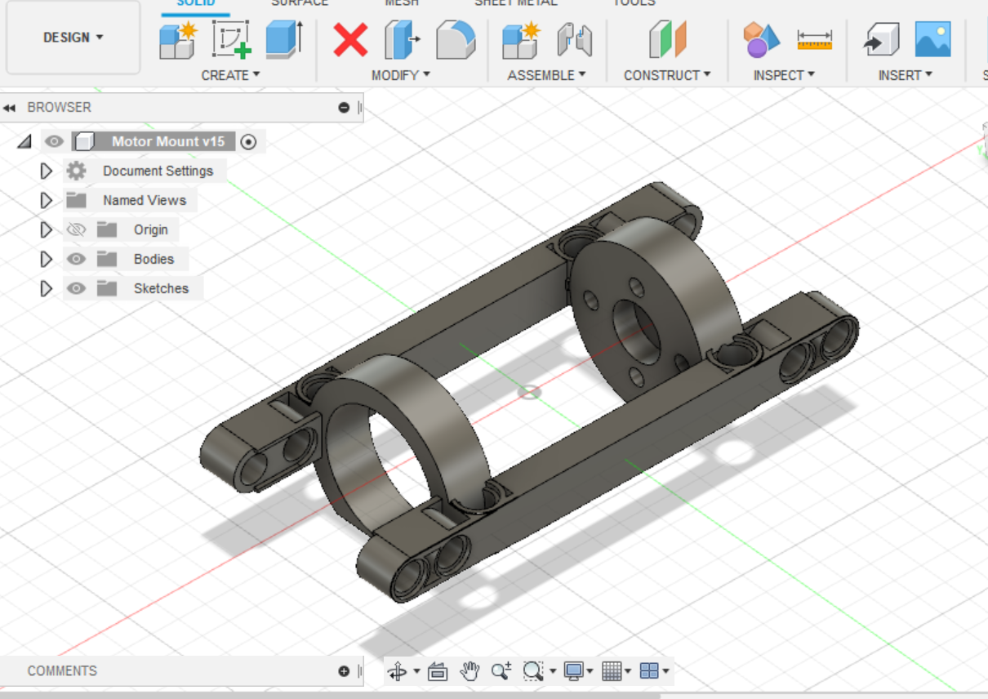Click the origin point in viewport
988x699 pixels.
[x=530, y=393]
